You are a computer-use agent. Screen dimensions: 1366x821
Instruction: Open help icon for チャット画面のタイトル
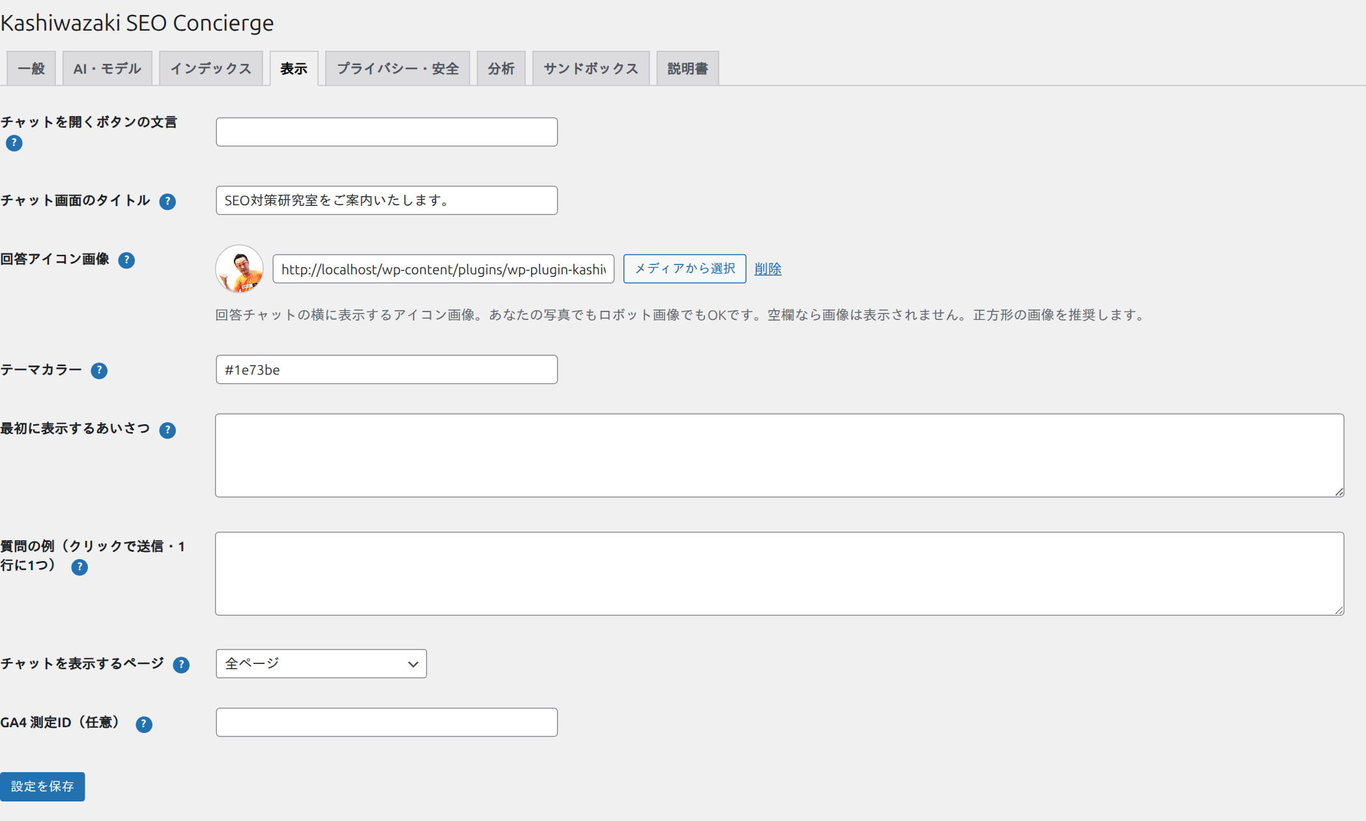(x=167, y=202)
